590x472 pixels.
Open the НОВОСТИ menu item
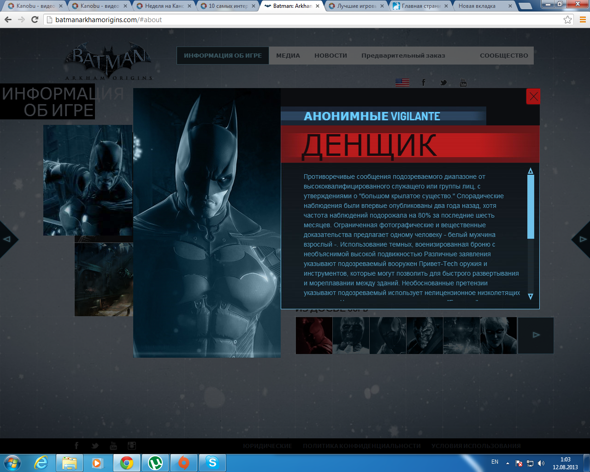[330, 56]
